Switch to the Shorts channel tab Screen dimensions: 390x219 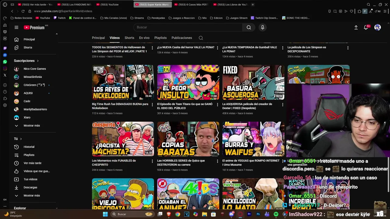[x=129, y=38]
